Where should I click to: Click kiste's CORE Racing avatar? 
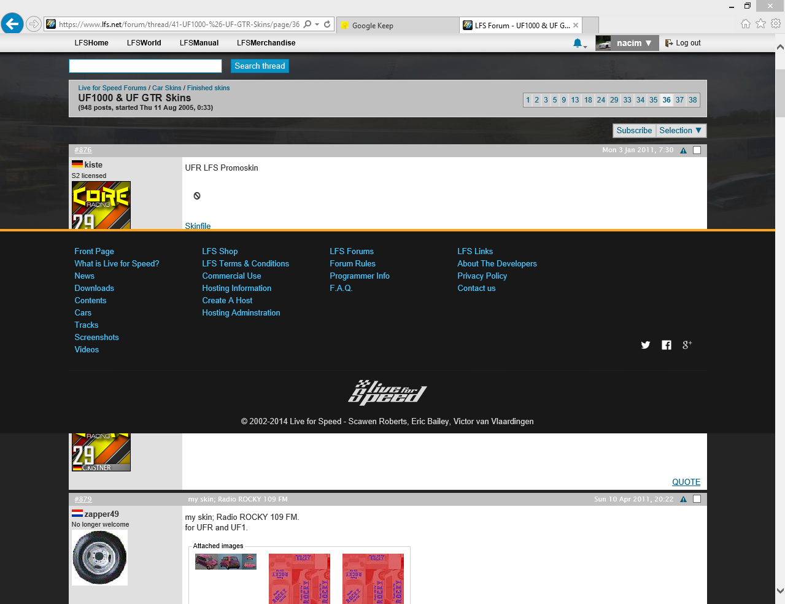101,206
